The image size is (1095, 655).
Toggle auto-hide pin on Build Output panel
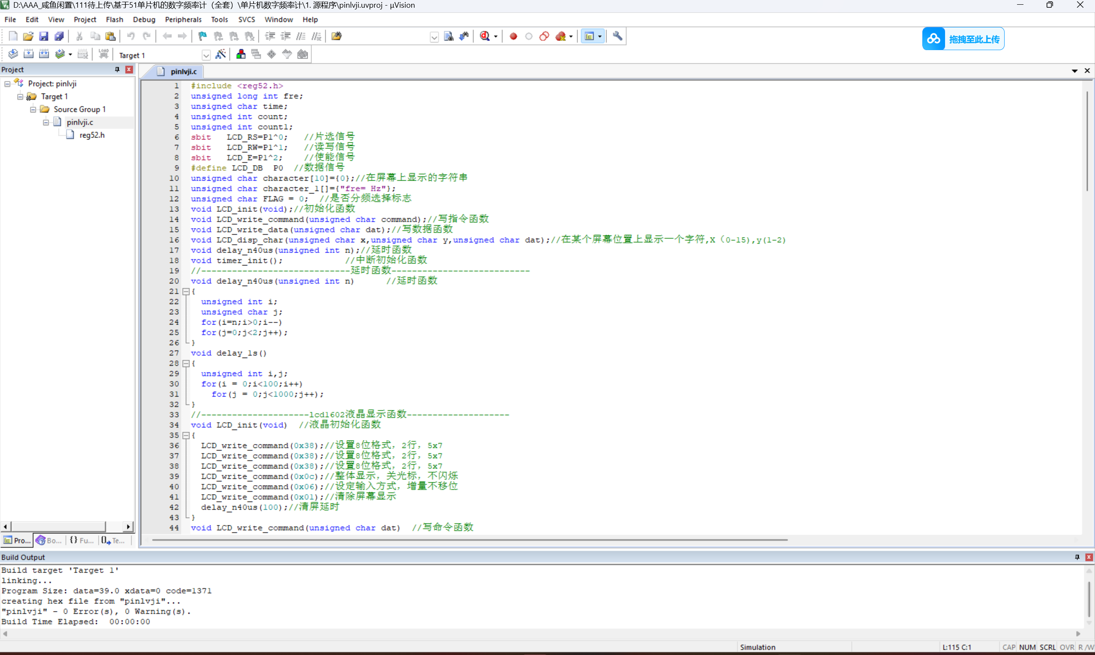(x=1077, y=557)
